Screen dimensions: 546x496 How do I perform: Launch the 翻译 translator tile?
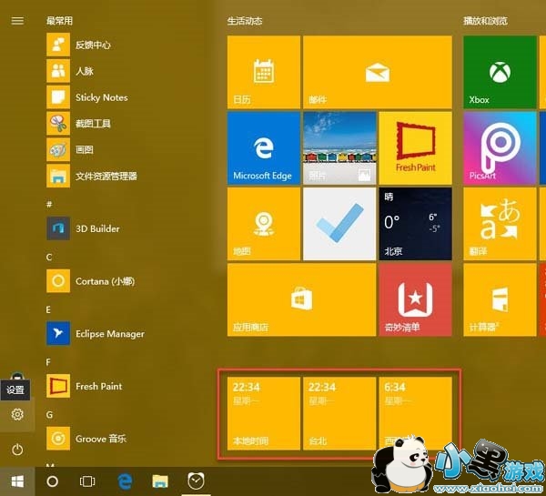[x=500, y=224]
